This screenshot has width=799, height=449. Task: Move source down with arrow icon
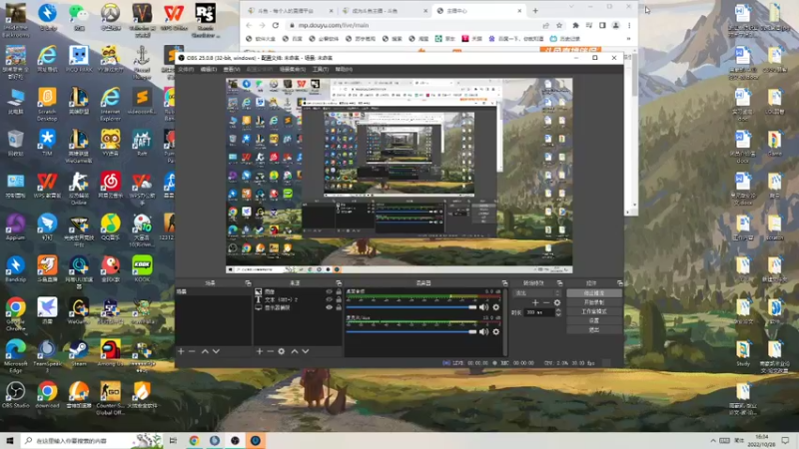306,351
